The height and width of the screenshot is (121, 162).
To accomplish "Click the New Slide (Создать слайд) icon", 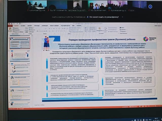I will tap(27, 28).
